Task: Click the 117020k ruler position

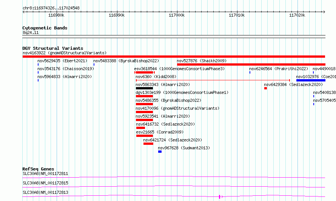Action: tap(297, 15)
